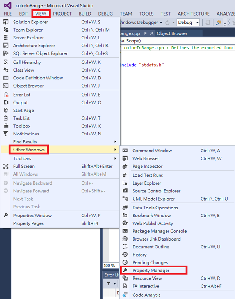
Task: Select Web Publish Activity entry
Action: click(x=177, y=223)
